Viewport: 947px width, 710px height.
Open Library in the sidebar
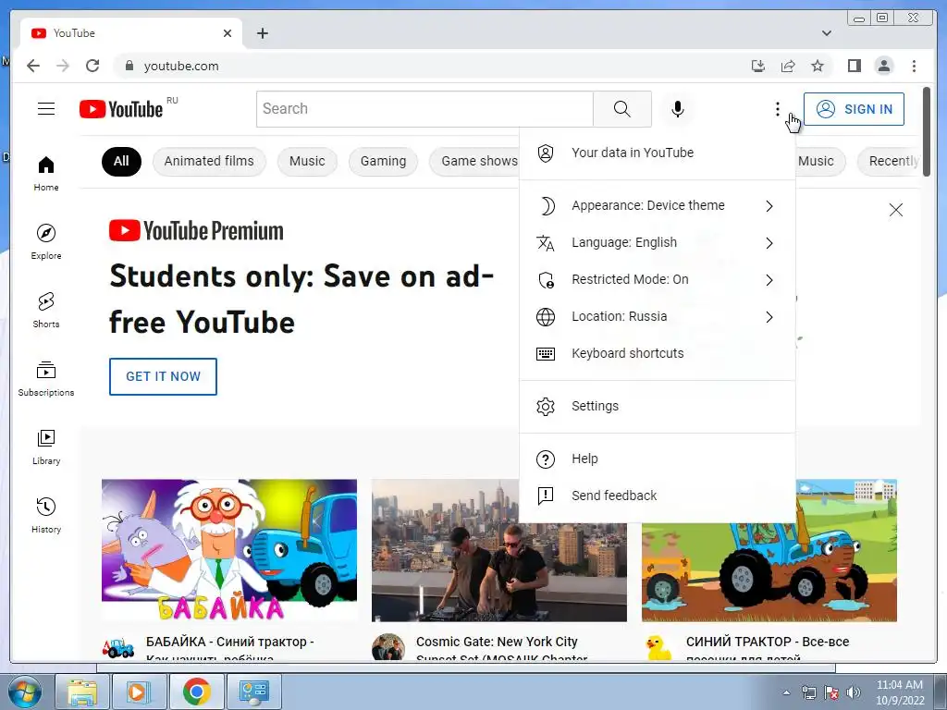click(x=46, y=447)
